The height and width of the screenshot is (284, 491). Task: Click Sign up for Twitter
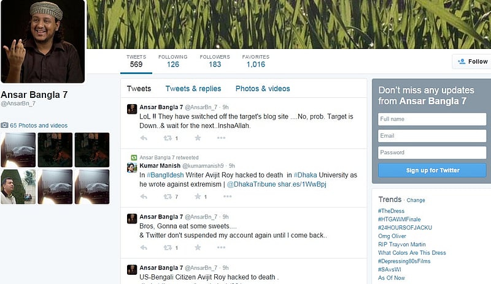click(x=432, y=170)
